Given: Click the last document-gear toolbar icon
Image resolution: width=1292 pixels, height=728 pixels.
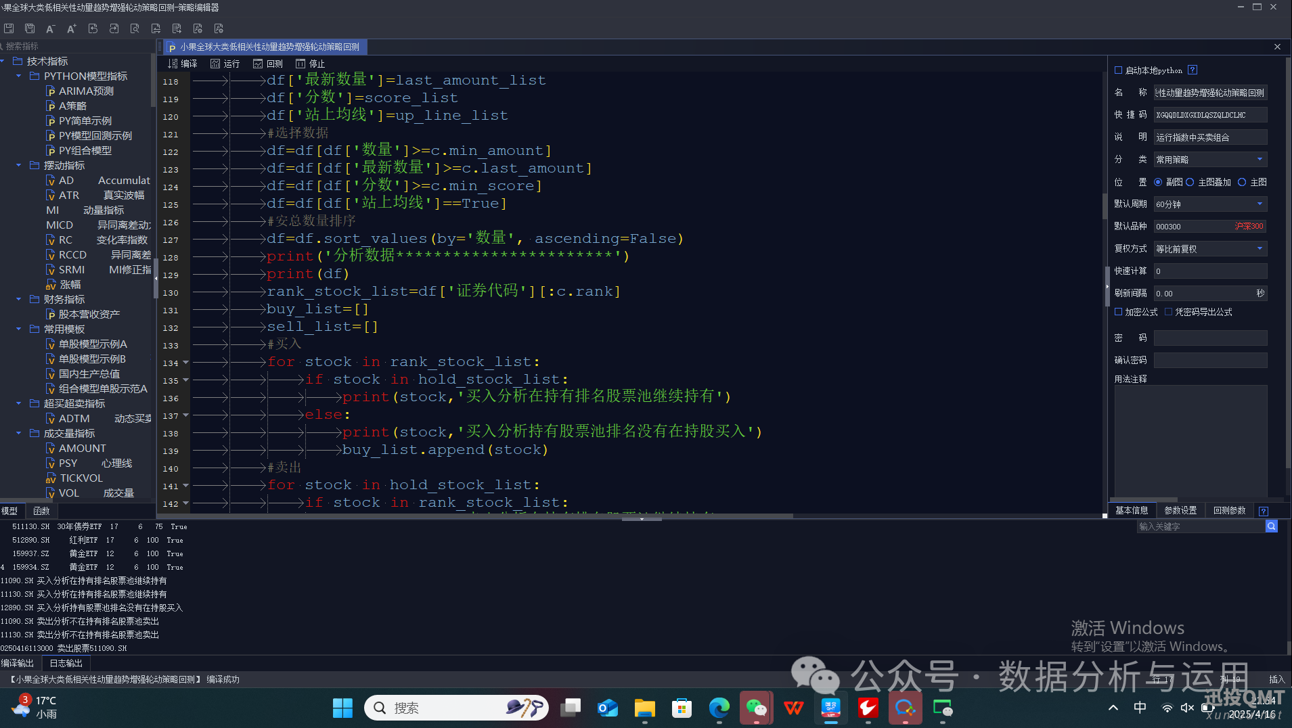Looking at the screenshot, I should point(219,28).
